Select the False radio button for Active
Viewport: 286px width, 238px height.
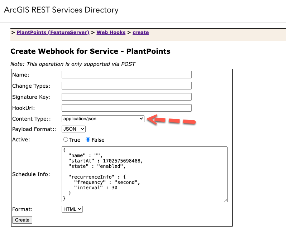[88, 140]
